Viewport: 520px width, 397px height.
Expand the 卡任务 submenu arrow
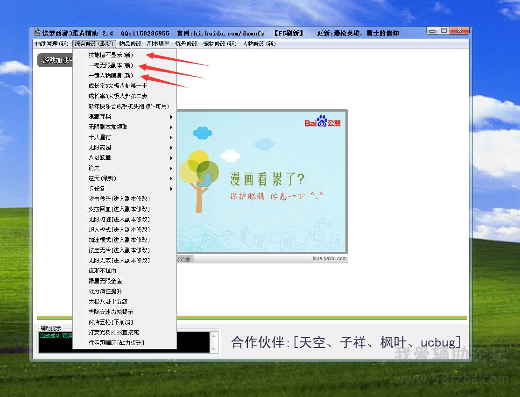pos(171,189)
